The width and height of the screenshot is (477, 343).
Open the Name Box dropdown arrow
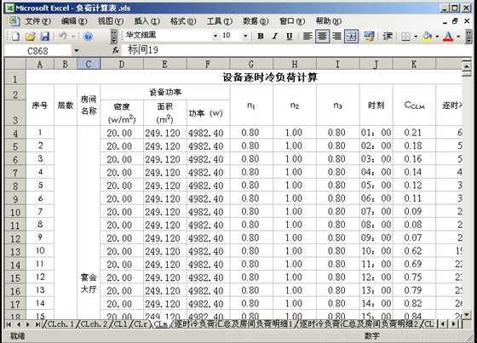77,50
